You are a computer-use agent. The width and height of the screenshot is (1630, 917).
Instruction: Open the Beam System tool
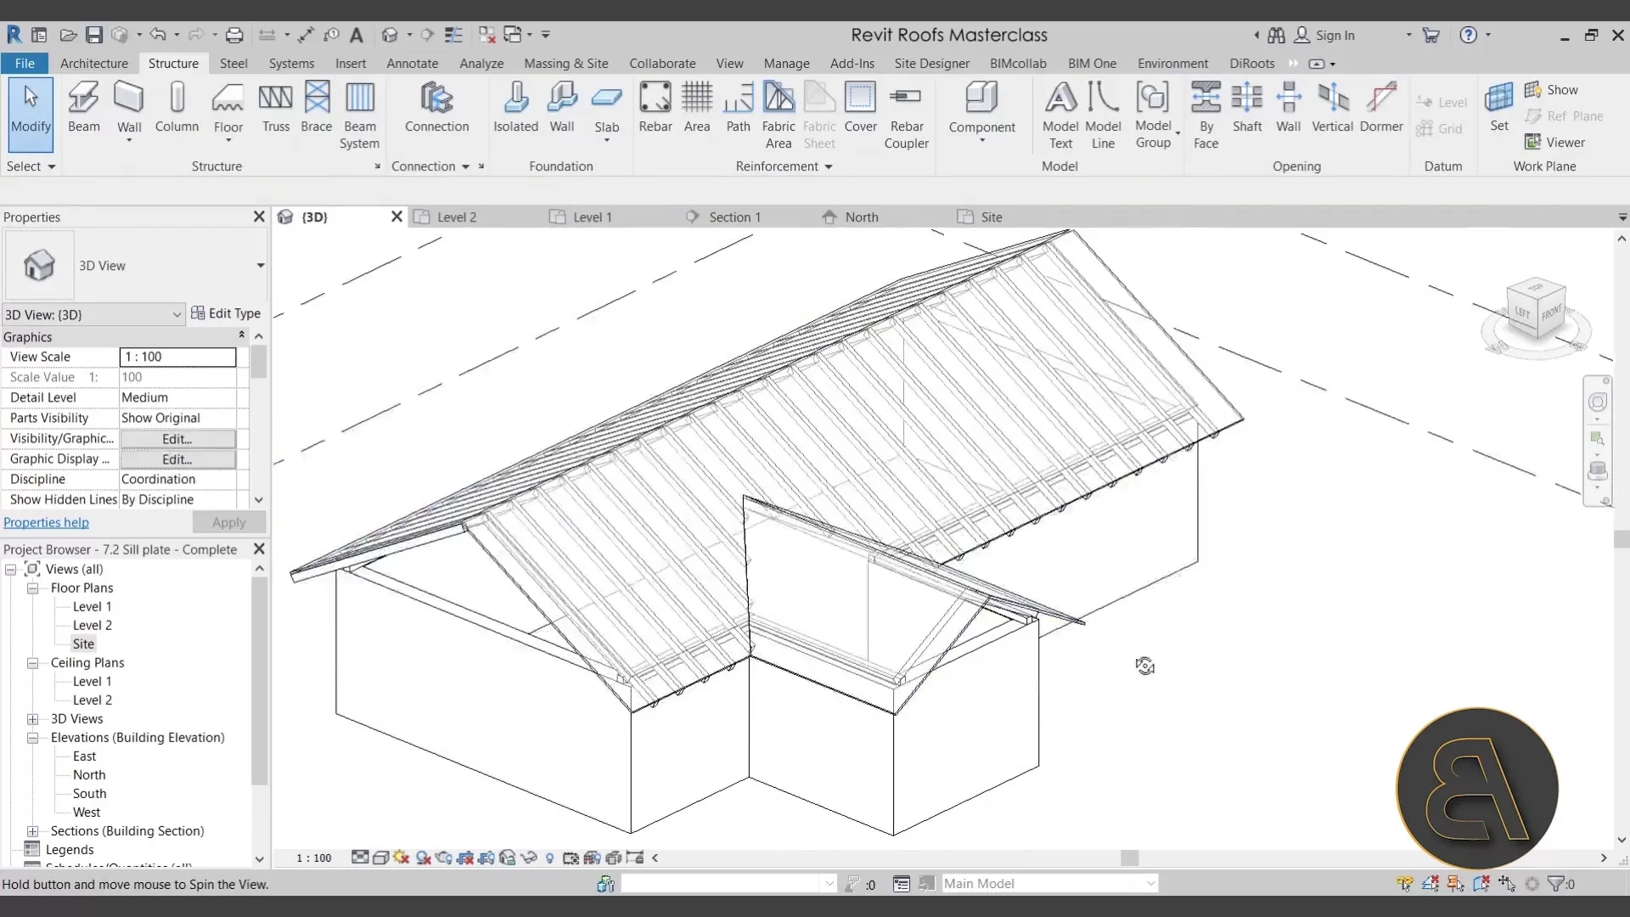tap(359, 115)
